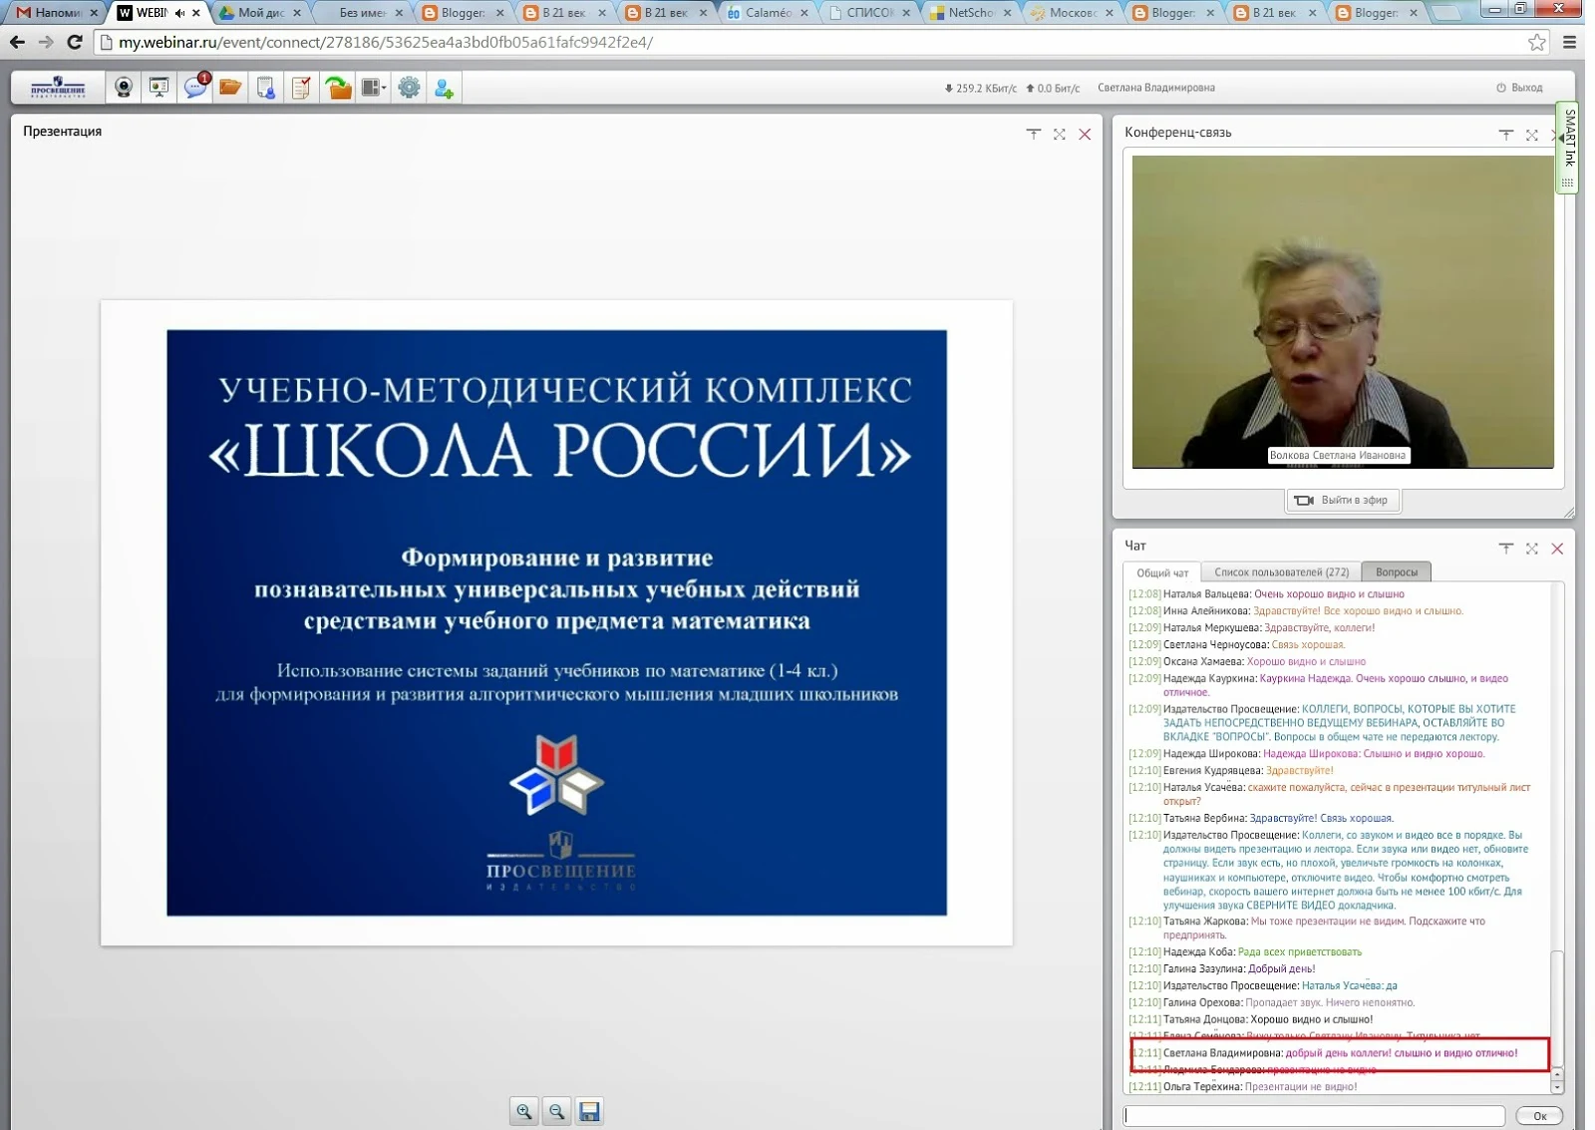Click the notepad with user icon in the toolbar

[266, 88]
